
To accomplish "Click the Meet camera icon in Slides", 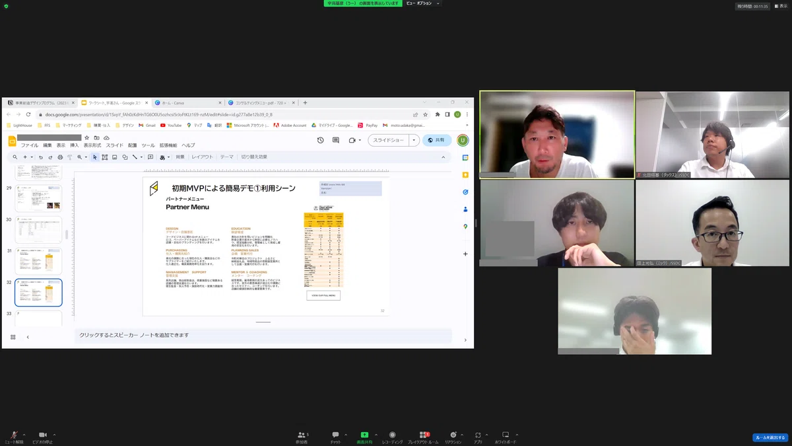I will click(x=352, y=140).
